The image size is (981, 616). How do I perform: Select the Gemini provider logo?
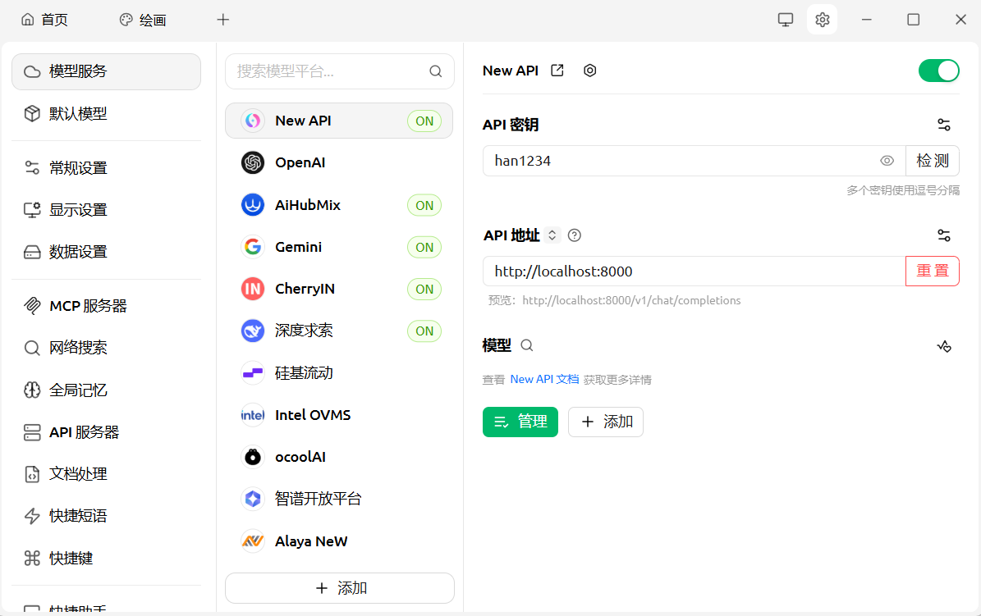click(253, 247)
